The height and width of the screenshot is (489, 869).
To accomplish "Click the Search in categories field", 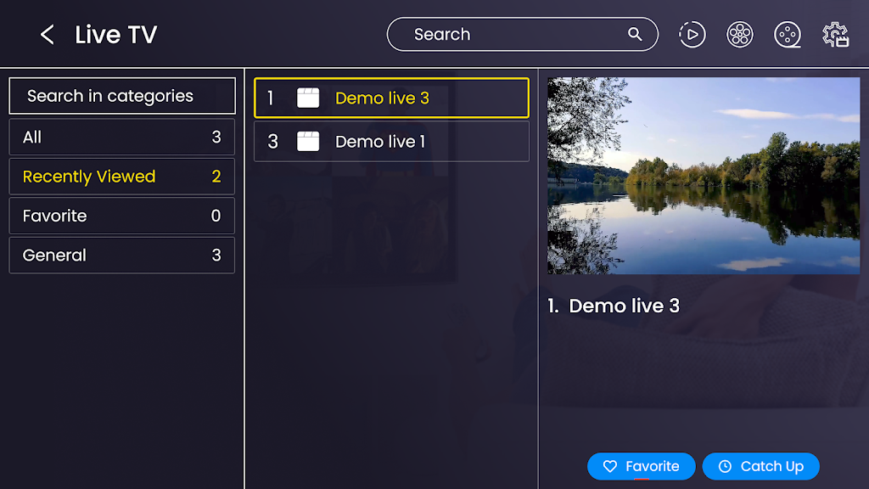I will (x=121, y=96).
